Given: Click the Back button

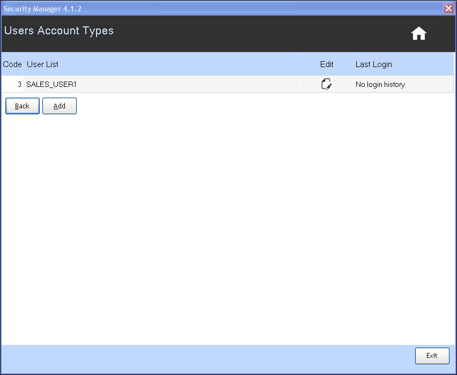Looking at the screenshot, I should [x=23, y=106].
